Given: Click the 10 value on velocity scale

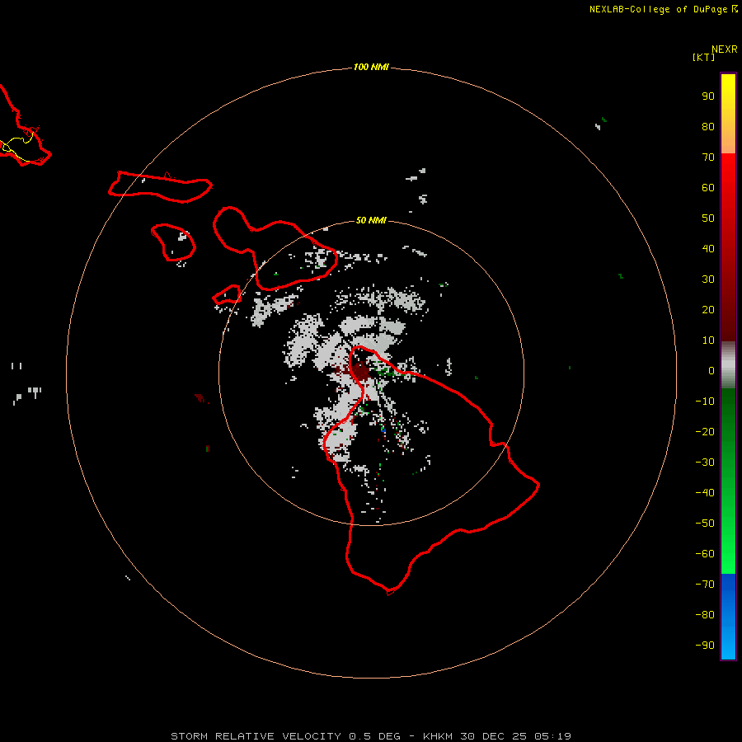Looking at the screenshot, I should (708, 340).
